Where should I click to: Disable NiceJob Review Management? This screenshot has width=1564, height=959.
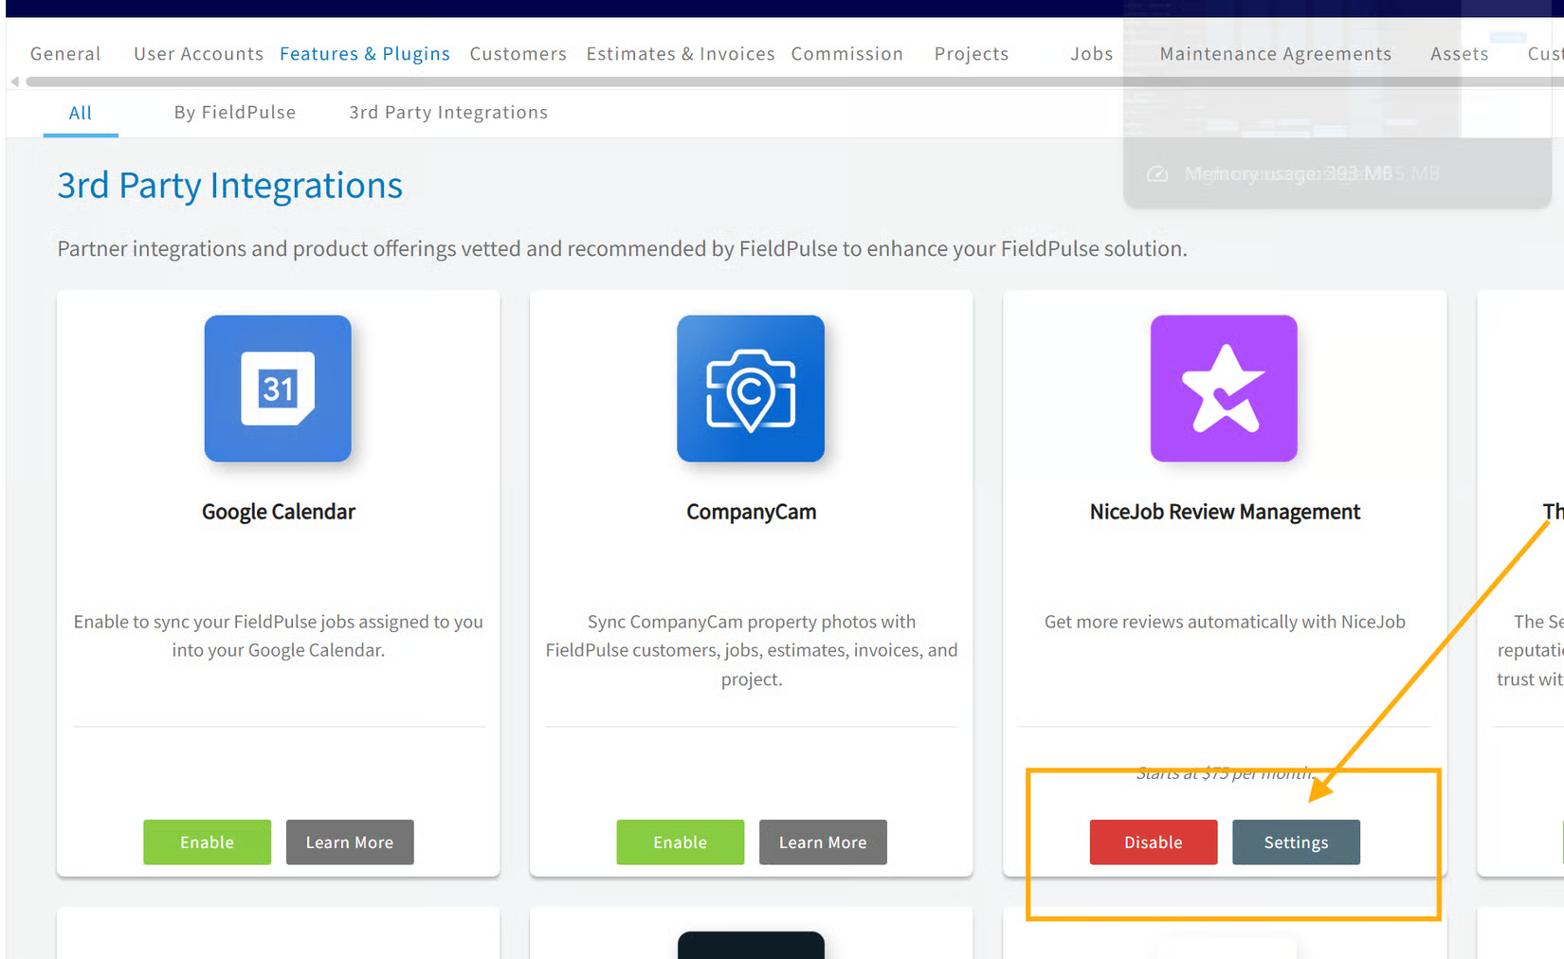coord(1154,842)
